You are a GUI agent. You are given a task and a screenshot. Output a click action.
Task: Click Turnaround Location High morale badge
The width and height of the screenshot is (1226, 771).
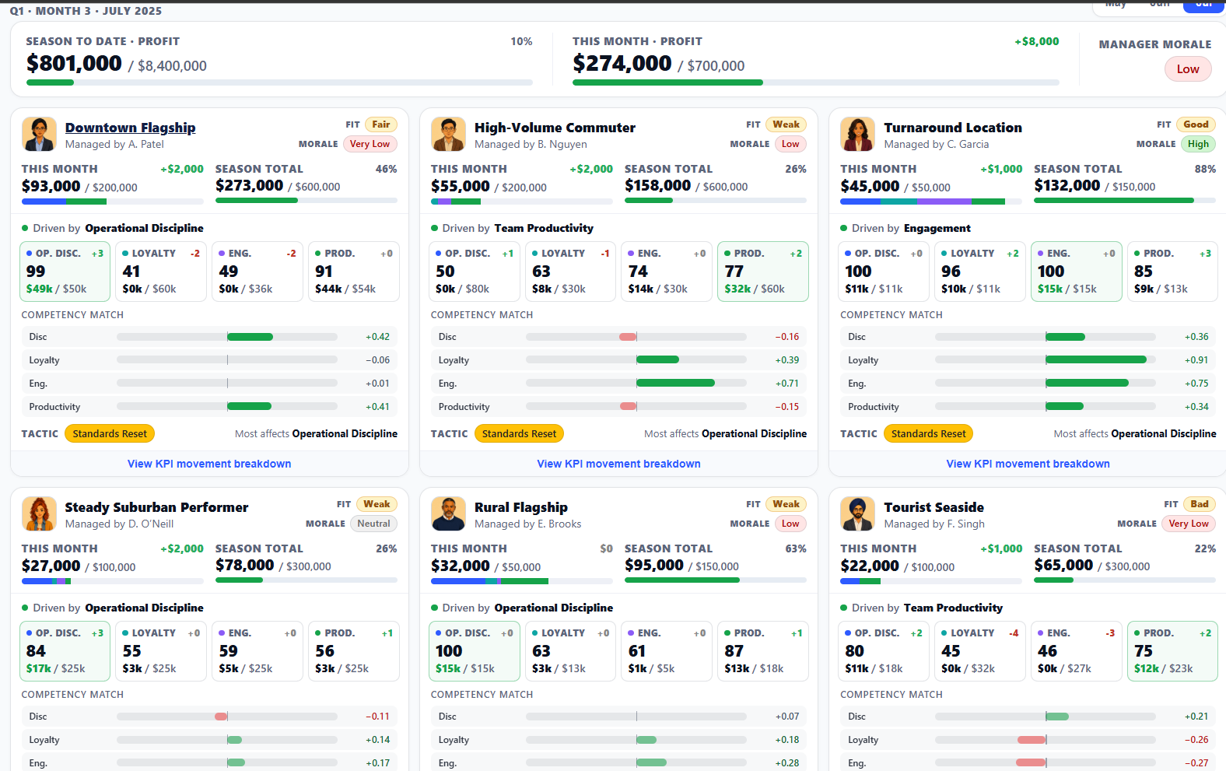[1198, 144]
